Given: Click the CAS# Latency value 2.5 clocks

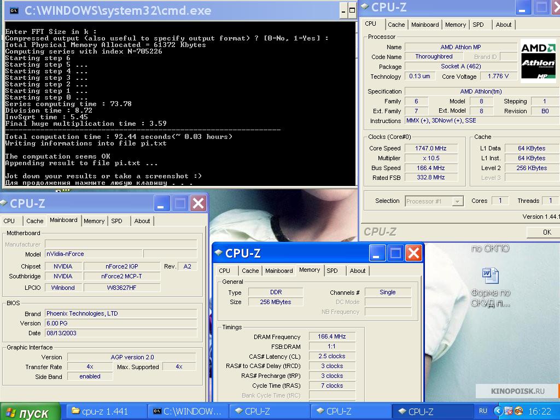Looking at the screenshot, I should [x=332, y=356].
